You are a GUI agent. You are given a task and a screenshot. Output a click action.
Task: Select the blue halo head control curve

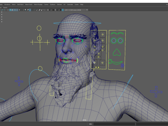[77, 23]
